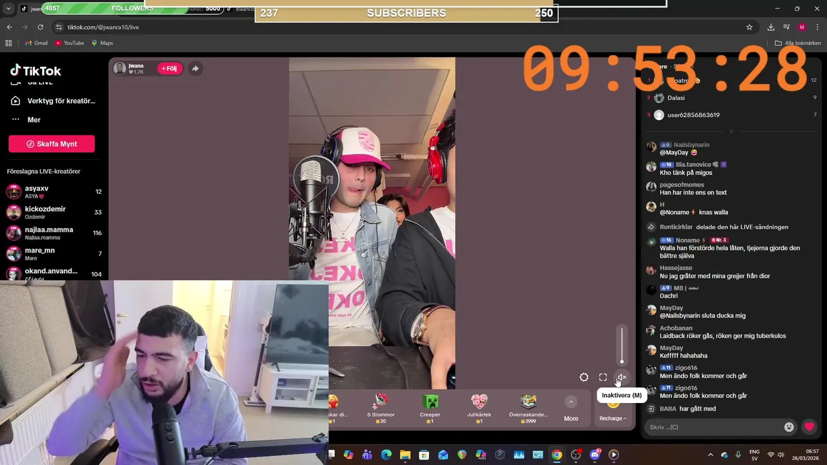Open the Mer sidebar menu

coord(26,119)
